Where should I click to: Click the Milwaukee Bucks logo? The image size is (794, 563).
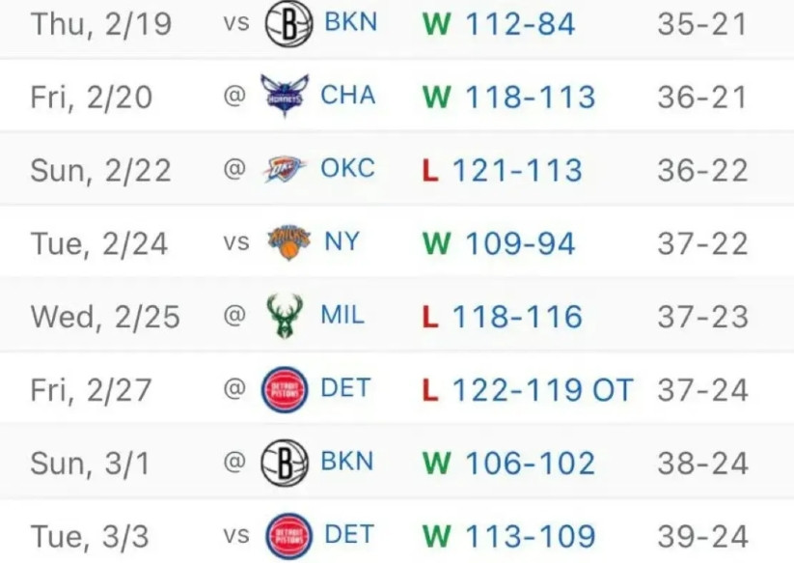[285, 317]
